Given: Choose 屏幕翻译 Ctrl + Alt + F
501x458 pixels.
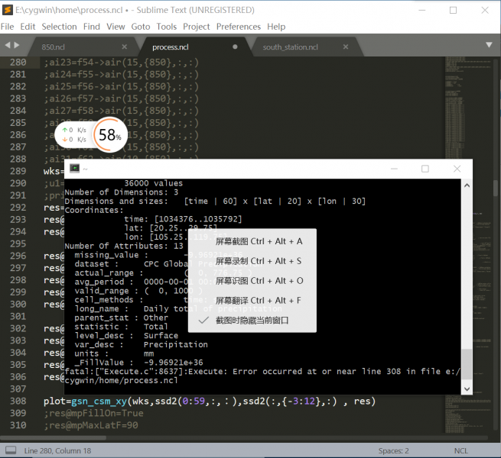Looking at the screenshot, I should pos(259,301).
